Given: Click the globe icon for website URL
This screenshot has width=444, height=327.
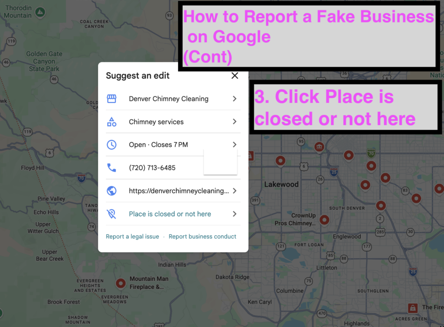Looking at the screenshot, I should pyautogui.click(x=111, y=191).
